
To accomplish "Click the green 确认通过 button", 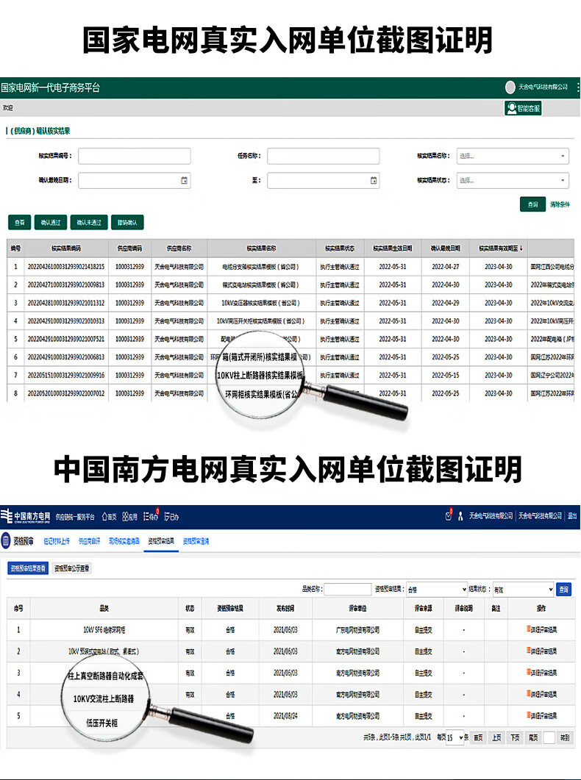I will click(x=51, y=222).
